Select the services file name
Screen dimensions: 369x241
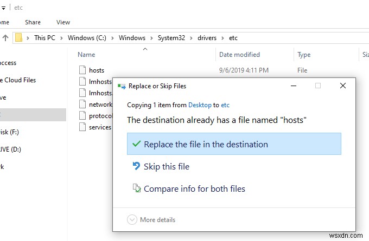pos(100,127)
